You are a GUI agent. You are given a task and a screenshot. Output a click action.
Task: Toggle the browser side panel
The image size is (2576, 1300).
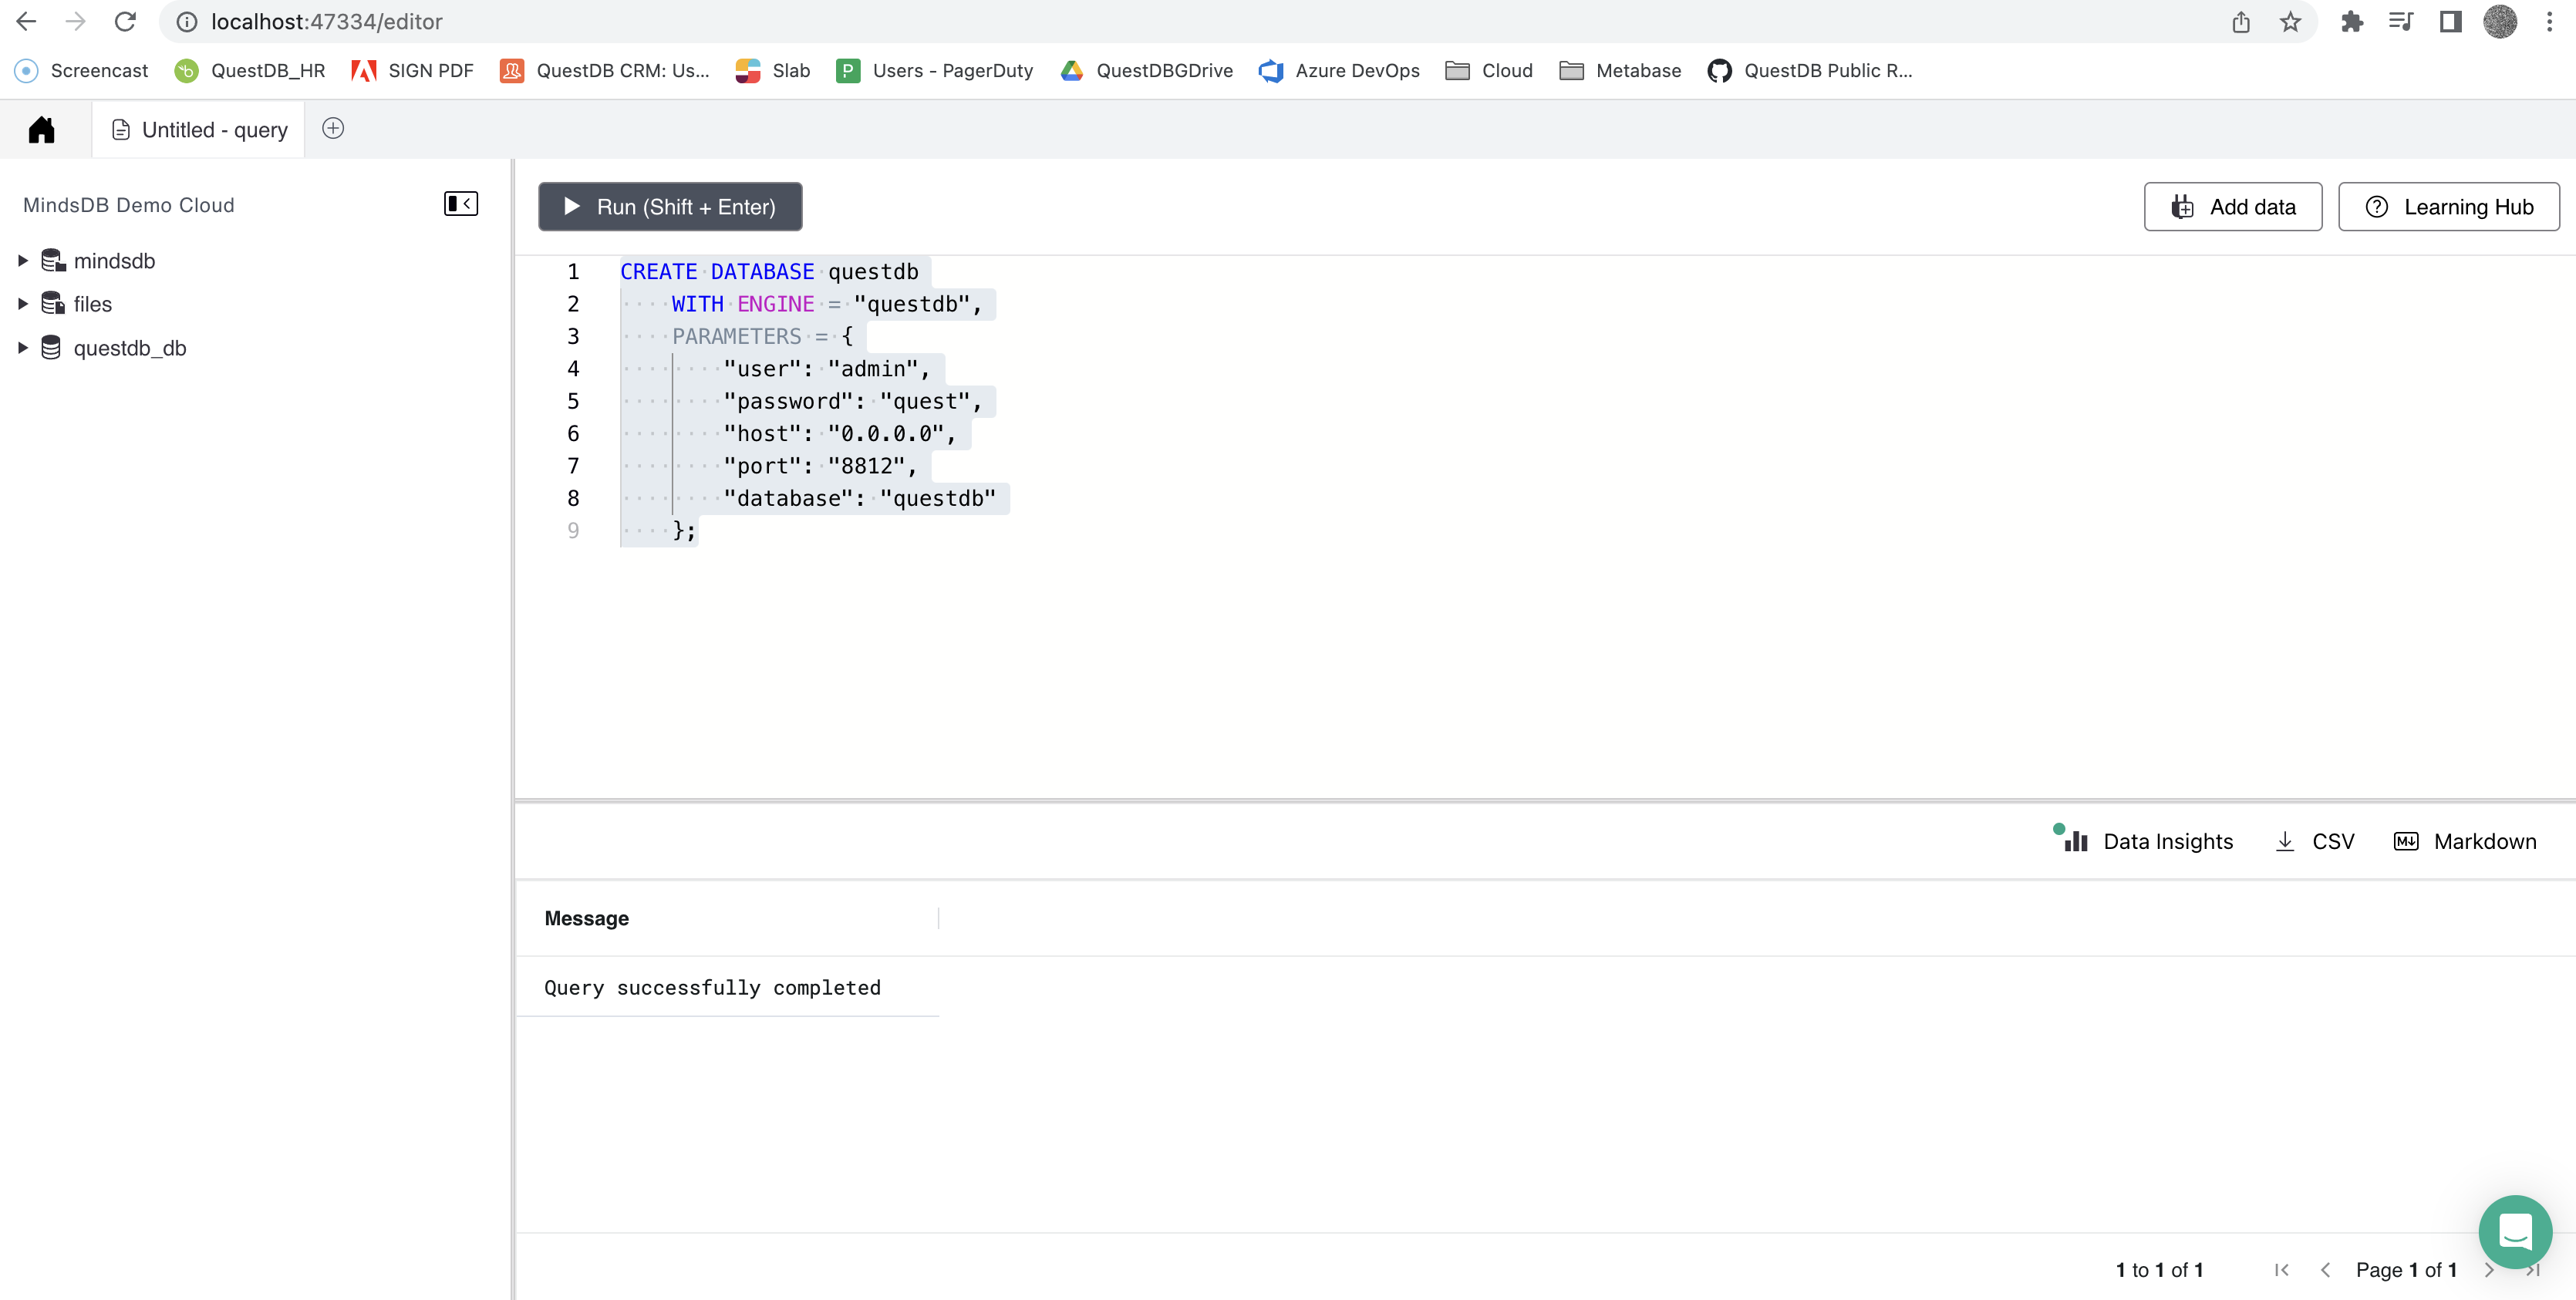(x=2450, y=22)
